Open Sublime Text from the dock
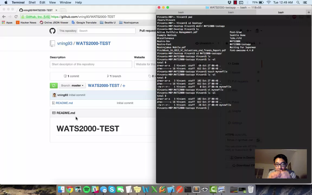Screen dimensions: 312x195 click(196, 189)
